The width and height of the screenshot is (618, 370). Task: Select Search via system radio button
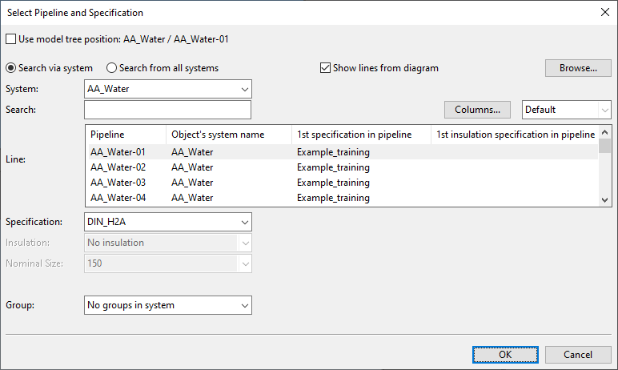coord(11,68)
